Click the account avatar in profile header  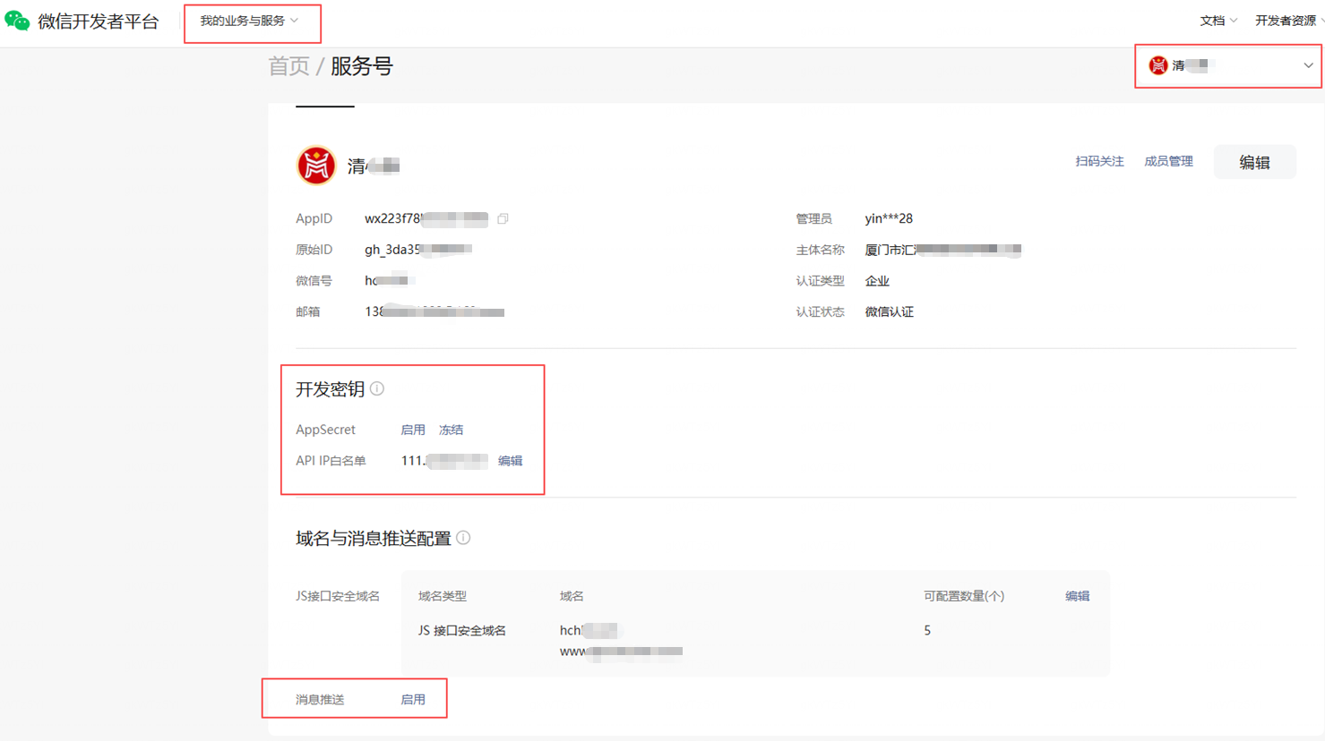pyautogui.click(x=316, y=166)
